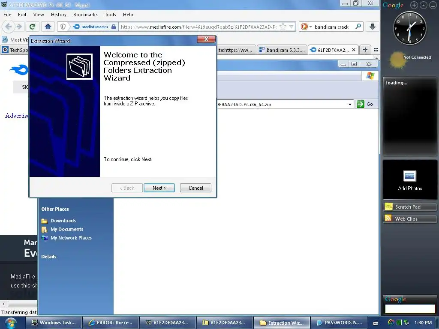The height and width of the screenshot is (329, 439).
Task: Click the analog clock gadget
Action: click(x=409, y=28)
